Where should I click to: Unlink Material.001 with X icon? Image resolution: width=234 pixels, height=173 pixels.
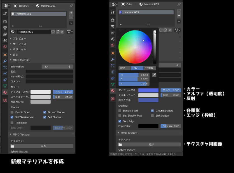click(x=62, y=32)
